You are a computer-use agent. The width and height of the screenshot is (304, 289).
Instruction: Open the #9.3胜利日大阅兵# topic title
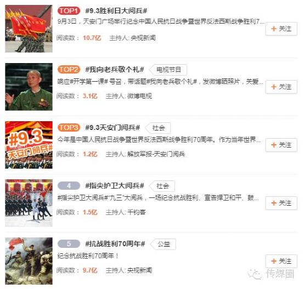(116, 11)
